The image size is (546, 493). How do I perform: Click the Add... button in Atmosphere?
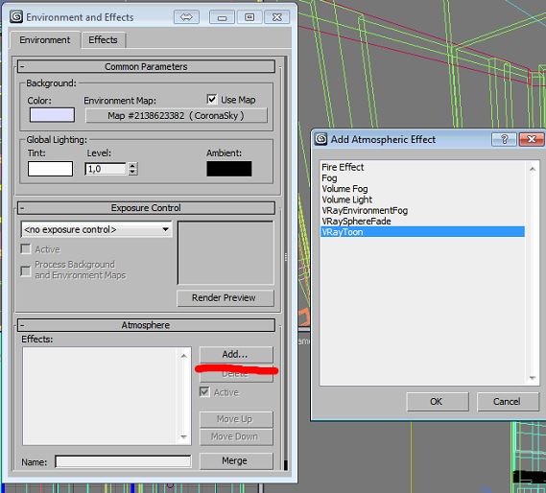click(236, 355)
